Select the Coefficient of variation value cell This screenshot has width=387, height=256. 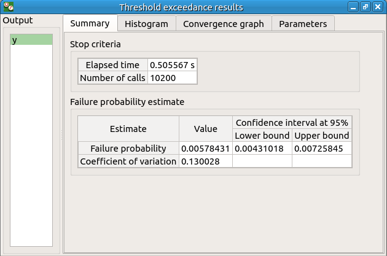(x=205, y=161)
